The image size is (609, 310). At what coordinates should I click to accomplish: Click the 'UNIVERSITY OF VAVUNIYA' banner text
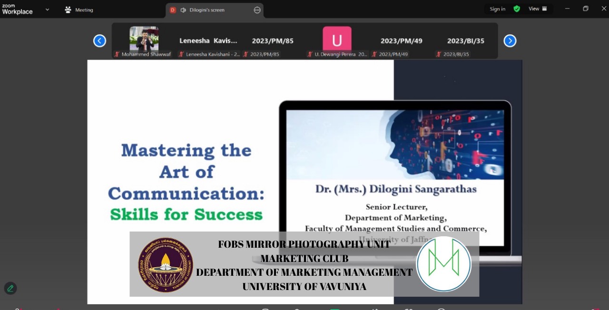pyautogui.click(x=304, y=287)
